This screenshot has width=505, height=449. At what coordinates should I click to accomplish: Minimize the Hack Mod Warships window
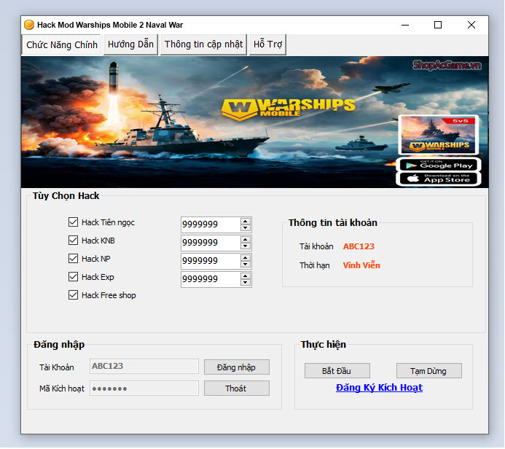[405, 25]
